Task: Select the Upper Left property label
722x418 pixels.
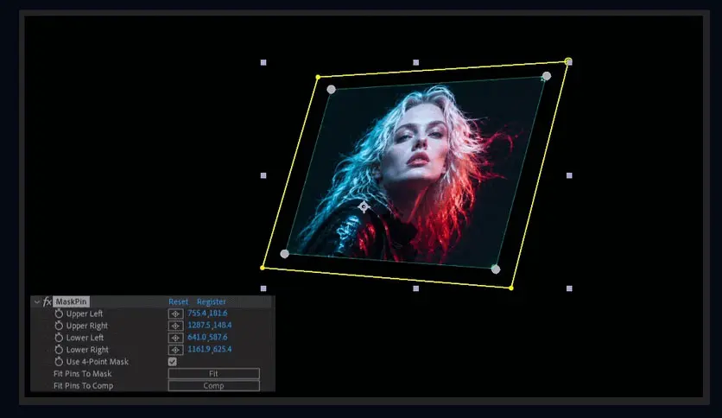Action: tap(85, 314)
